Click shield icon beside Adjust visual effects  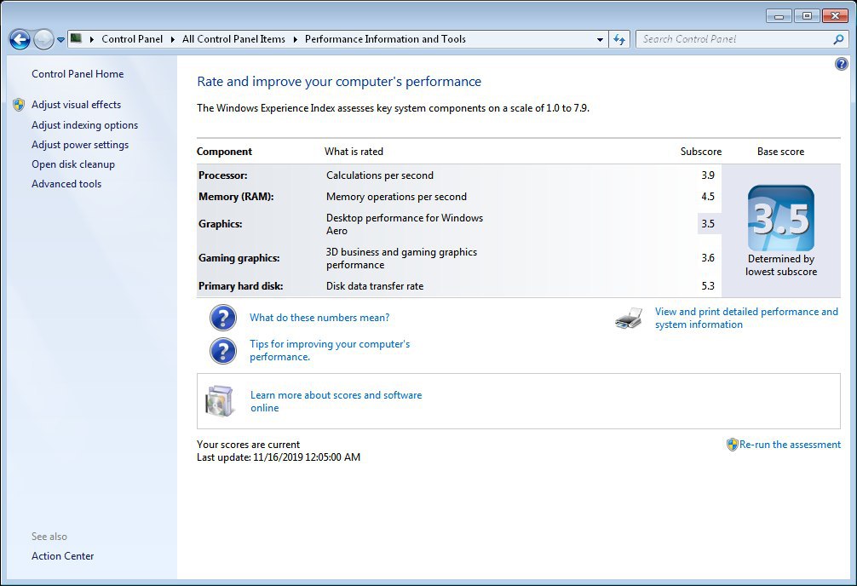[x=19, y=105]
